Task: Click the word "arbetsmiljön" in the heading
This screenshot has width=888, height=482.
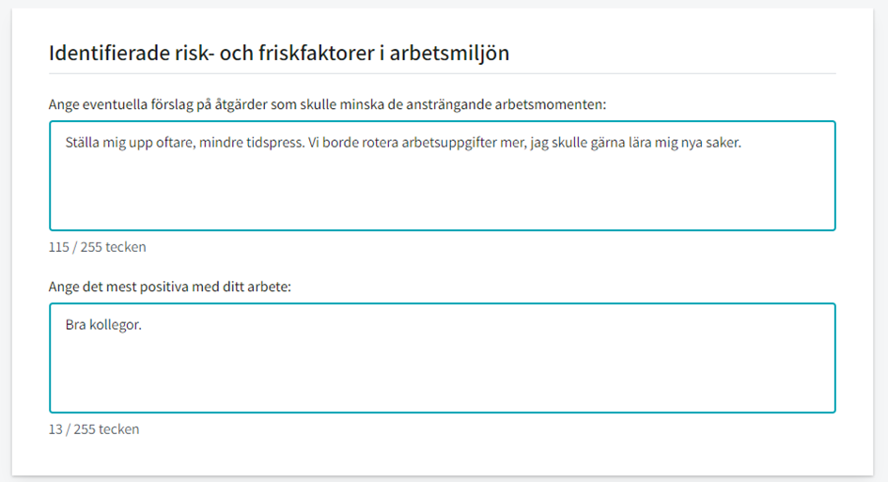Action: click(450, 53)
